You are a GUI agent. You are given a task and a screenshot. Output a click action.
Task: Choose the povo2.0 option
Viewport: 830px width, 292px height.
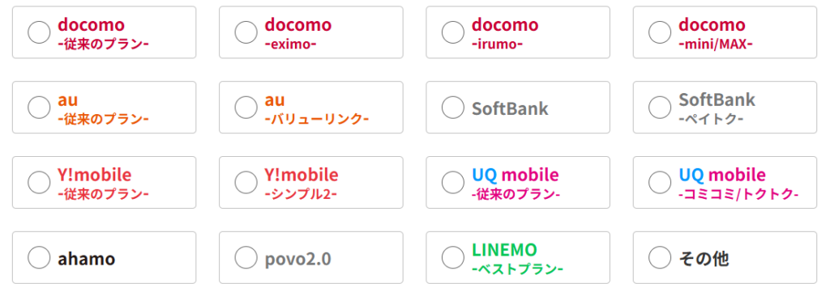[246, 258]
